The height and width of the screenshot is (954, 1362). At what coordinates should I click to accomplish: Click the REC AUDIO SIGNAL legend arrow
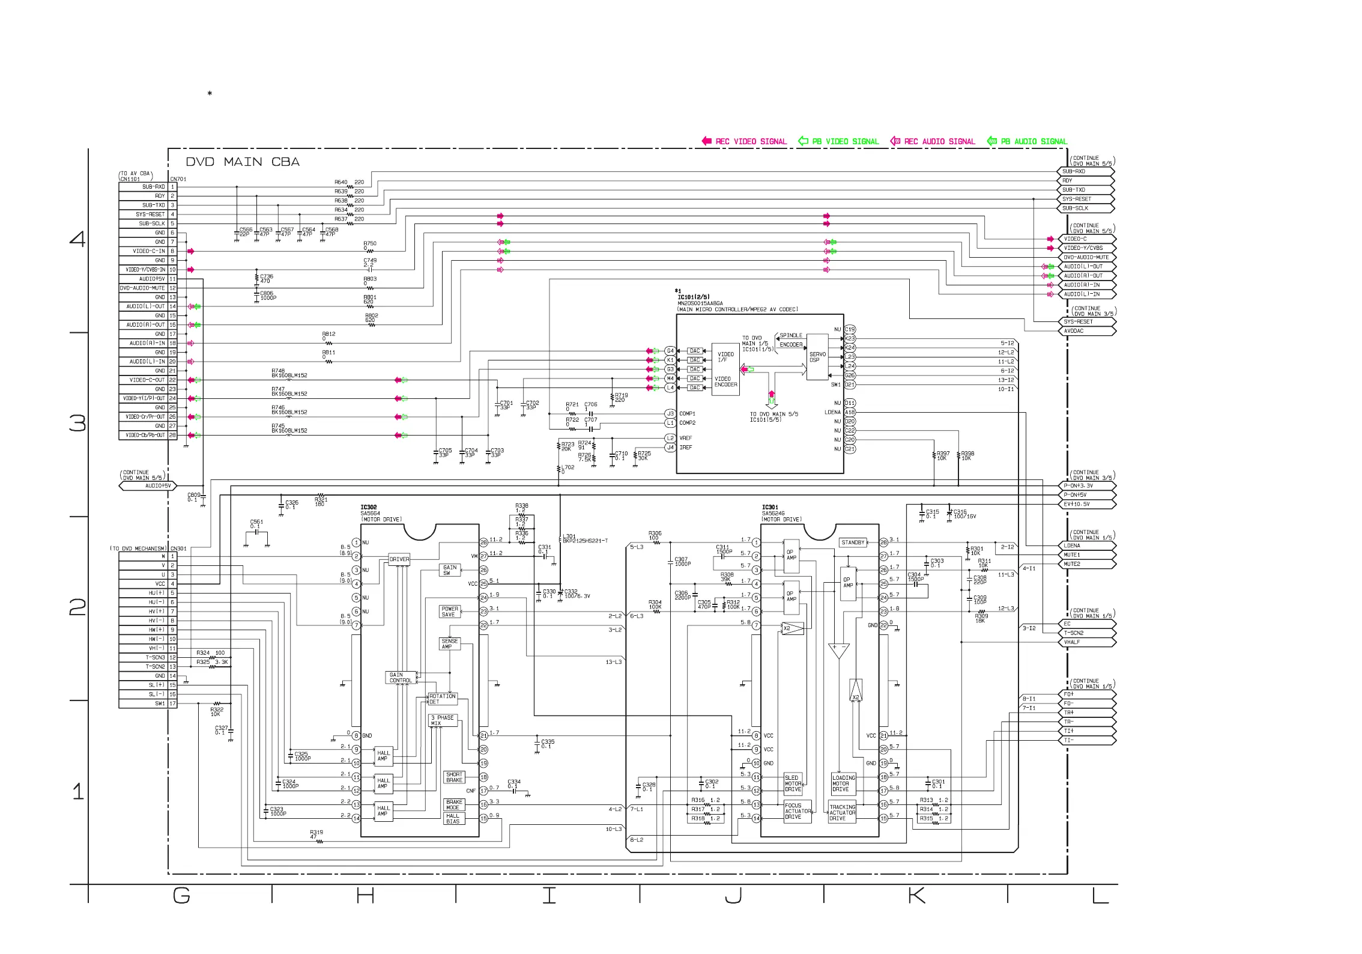895,141
